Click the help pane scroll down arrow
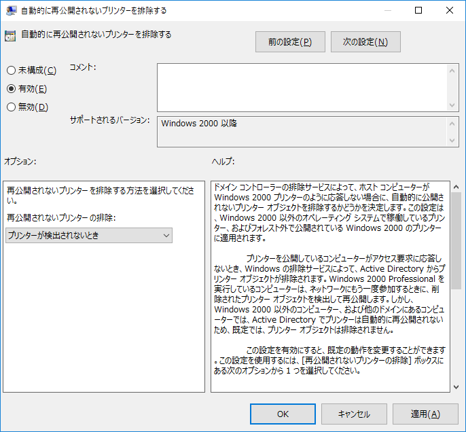This screenshot has width=466, height=432. [456, 387]
